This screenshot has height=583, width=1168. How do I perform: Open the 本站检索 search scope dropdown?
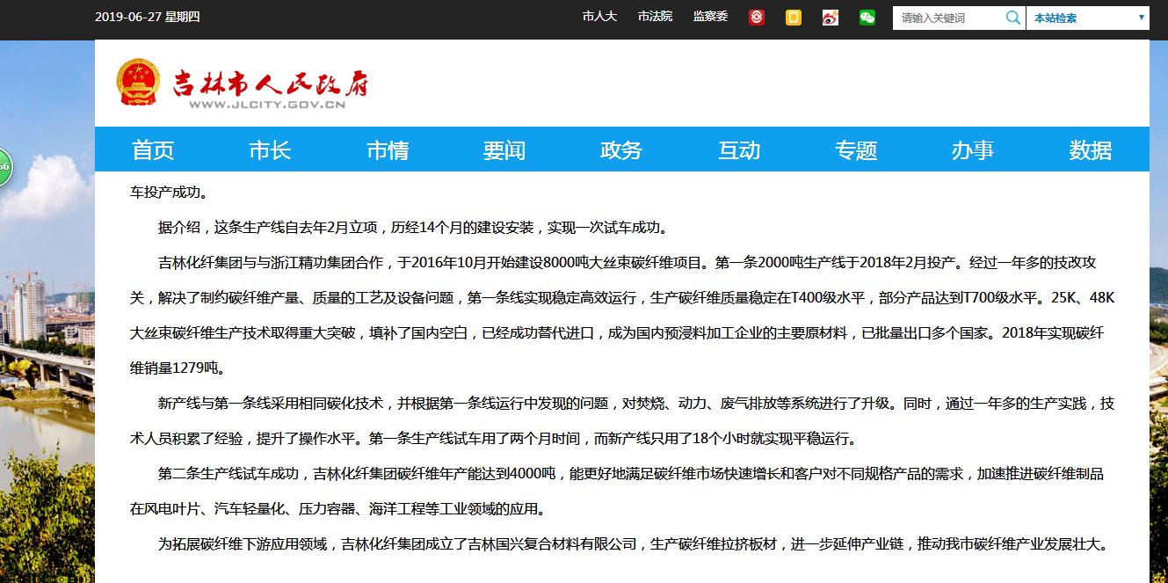[x=1088, y=18]
